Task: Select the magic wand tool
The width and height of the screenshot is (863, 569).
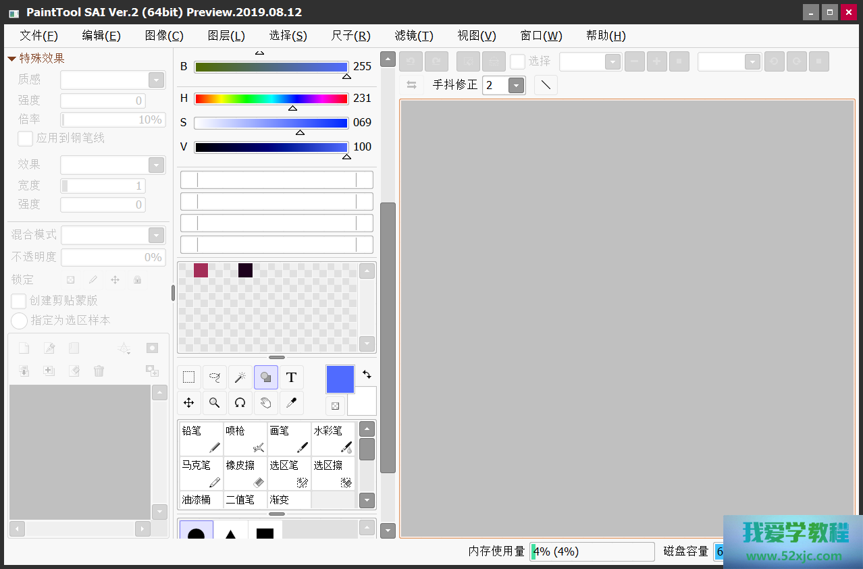Action: (240, 377)
